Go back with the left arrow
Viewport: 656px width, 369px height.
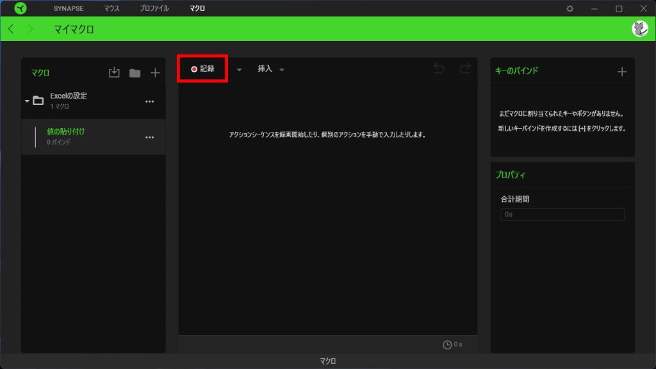pyautogui.click(x=12, y=29)
